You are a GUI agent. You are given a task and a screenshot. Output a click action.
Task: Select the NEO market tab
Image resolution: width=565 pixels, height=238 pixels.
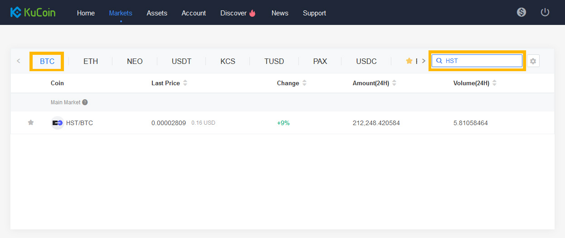[135, 61]
